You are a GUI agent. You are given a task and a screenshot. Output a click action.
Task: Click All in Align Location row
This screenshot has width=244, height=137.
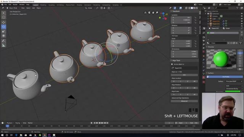coord(194,81)
